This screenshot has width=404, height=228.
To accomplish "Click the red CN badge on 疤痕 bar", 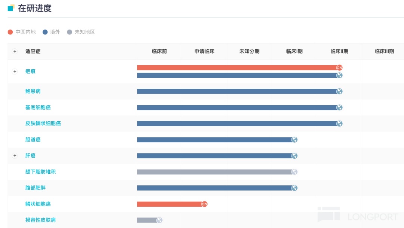I will [x=339, y=68].
